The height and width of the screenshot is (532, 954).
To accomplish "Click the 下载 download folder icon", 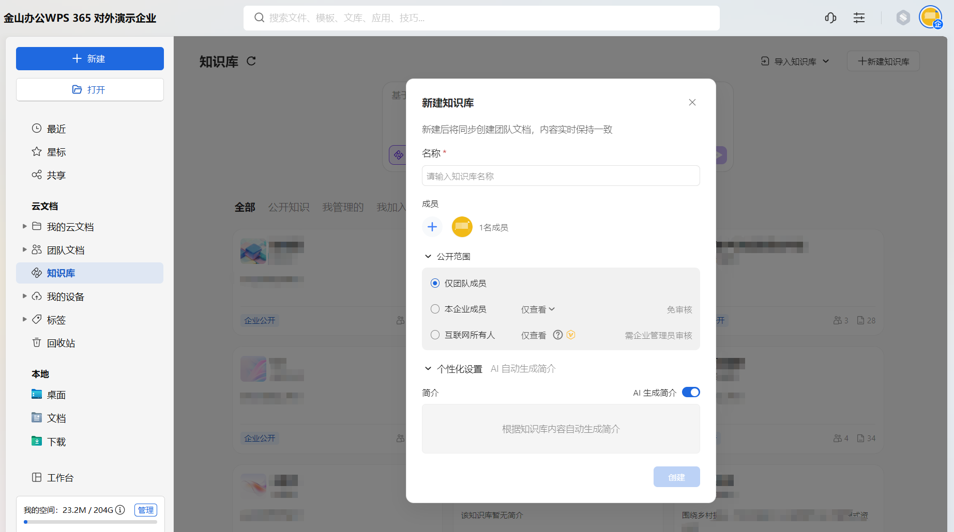I will click(37, 441).
